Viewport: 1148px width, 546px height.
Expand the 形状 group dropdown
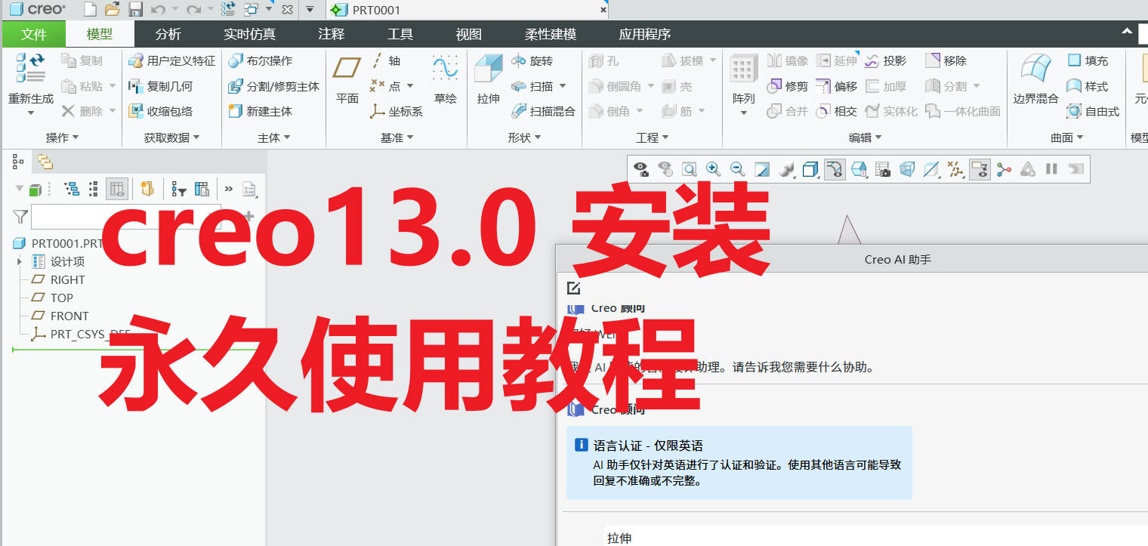[524, 137]
